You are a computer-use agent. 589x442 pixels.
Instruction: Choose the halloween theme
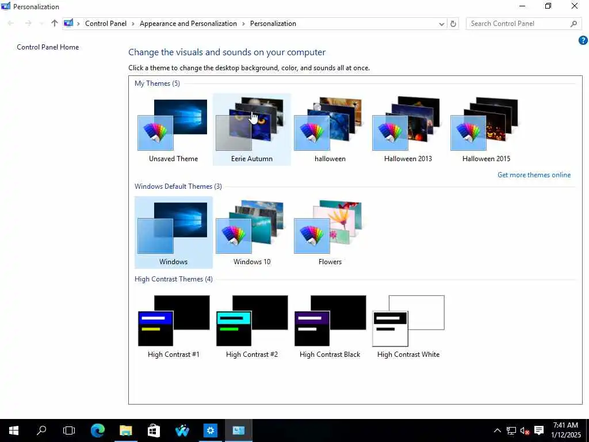coord(330,129)
